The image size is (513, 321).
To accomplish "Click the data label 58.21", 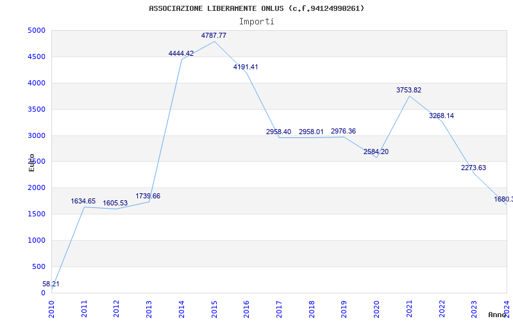I will point(51,284).
